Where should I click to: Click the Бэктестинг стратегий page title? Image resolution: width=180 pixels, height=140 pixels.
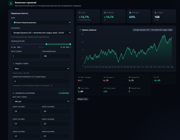26,3
